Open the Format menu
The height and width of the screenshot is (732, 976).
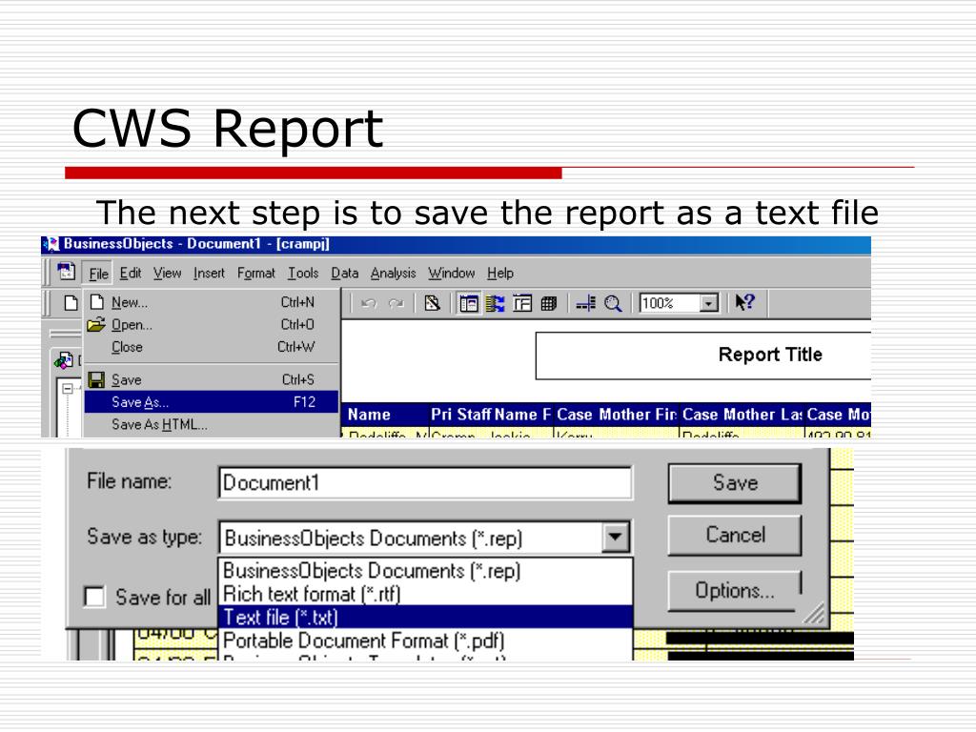255,274
